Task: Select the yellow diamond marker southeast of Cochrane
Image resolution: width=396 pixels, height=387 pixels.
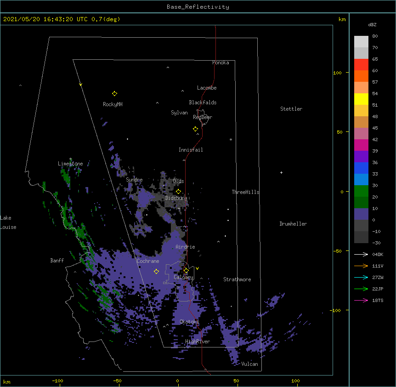Action: [156, 272]
